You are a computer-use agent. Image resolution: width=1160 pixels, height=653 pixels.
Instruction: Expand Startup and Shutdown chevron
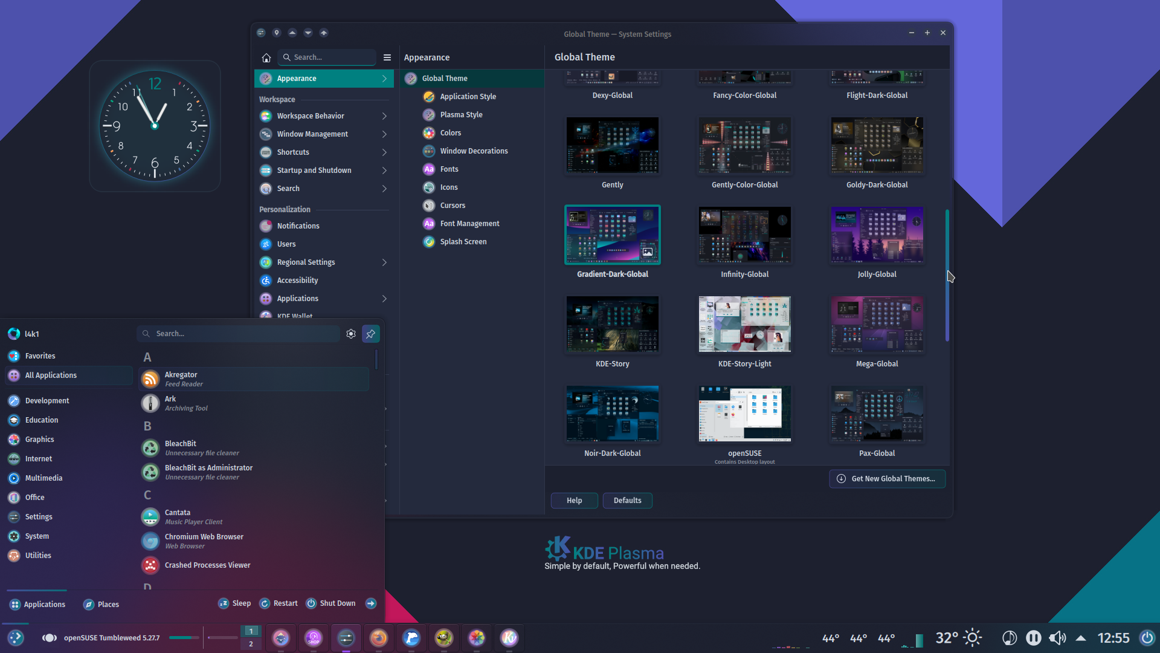point(384,171)
